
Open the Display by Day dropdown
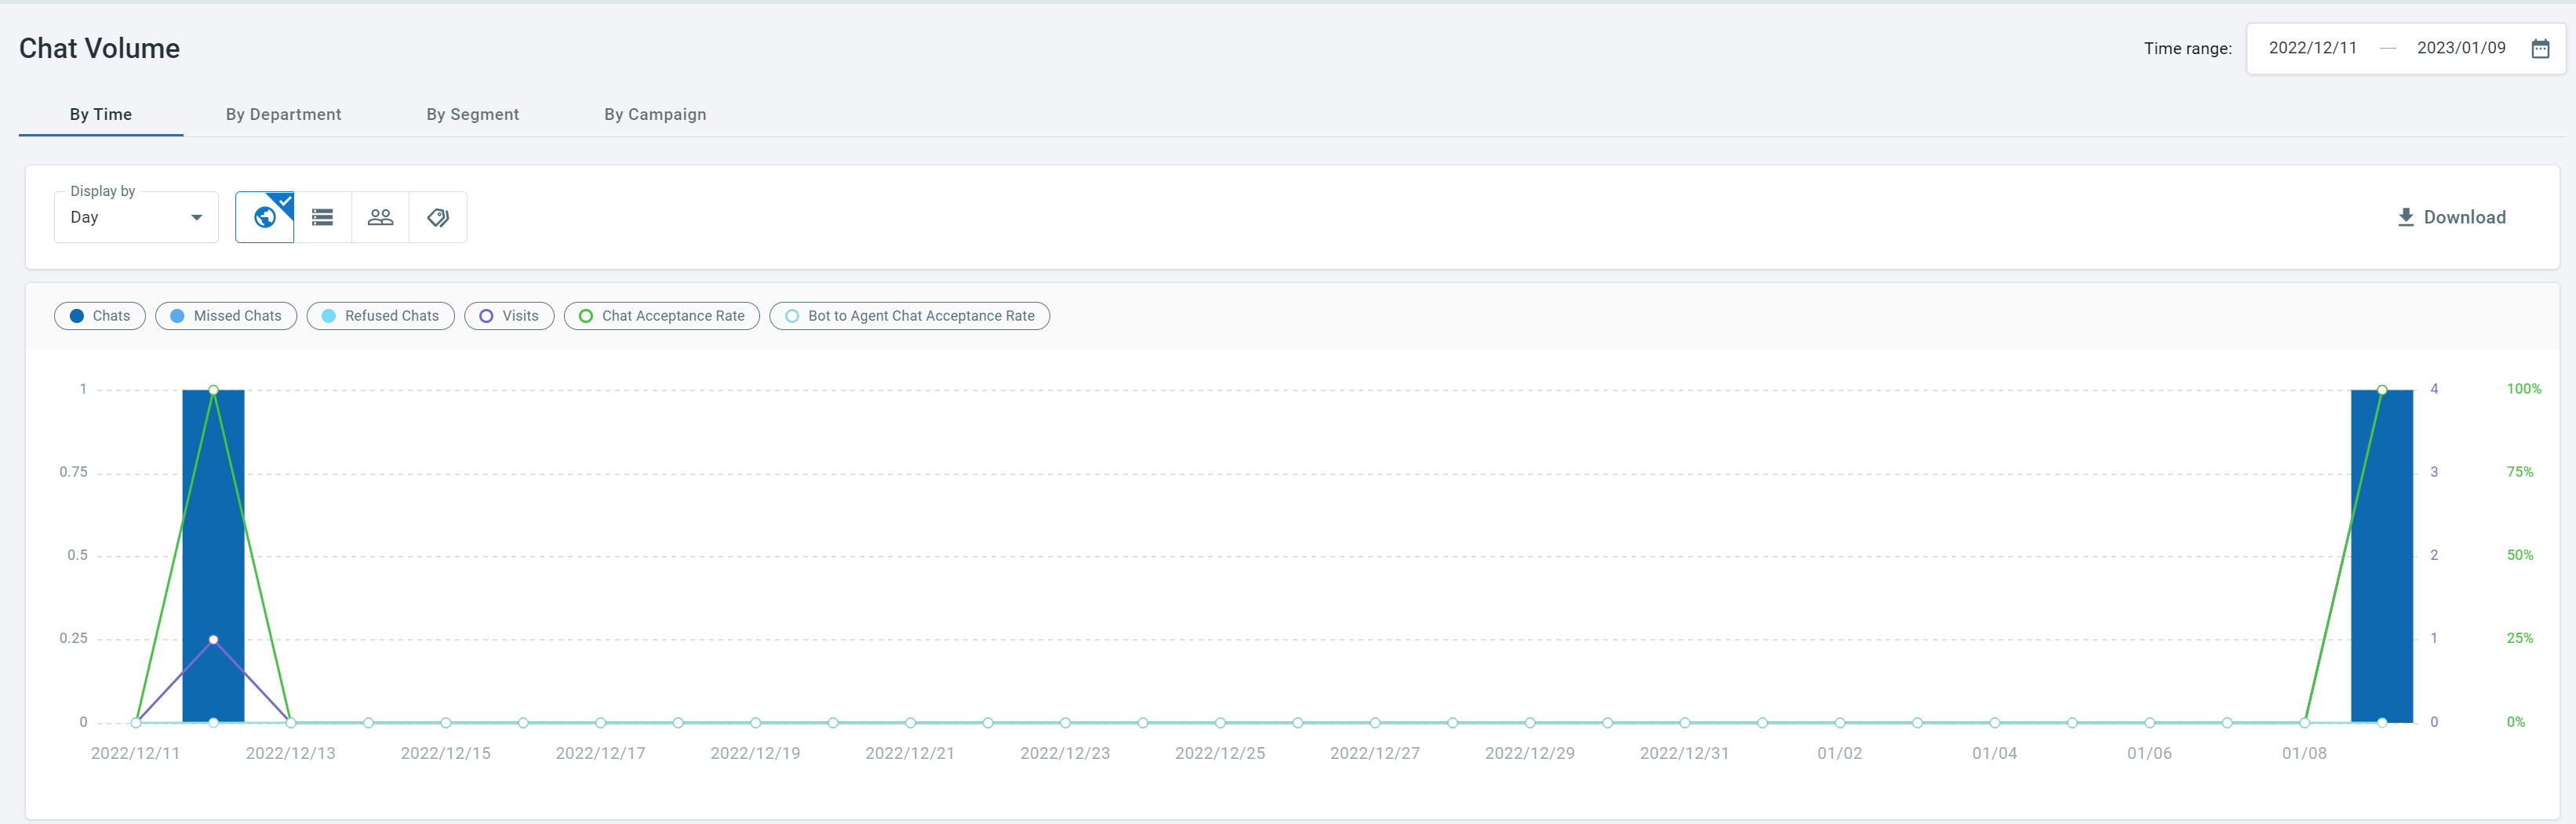pos(136,217)
